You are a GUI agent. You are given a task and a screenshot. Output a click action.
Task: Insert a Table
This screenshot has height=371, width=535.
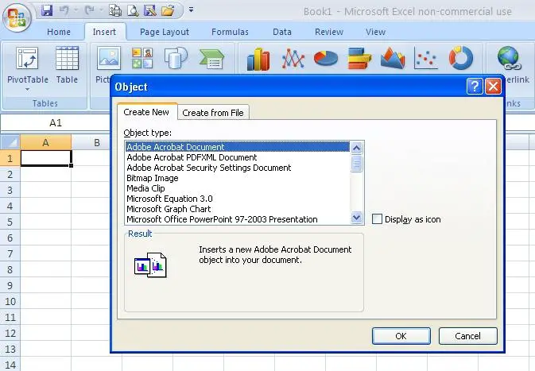click(67, 65)
